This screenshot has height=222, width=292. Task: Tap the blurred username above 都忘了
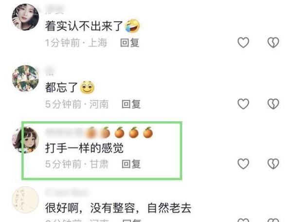pyautogui.click(x=50, y=72)
